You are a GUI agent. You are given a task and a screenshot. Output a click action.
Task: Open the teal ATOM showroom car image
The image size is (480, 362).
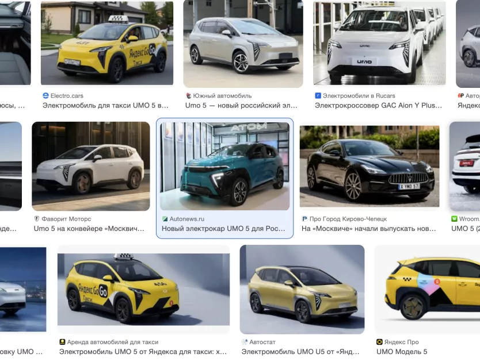click(x=224, y=166)
